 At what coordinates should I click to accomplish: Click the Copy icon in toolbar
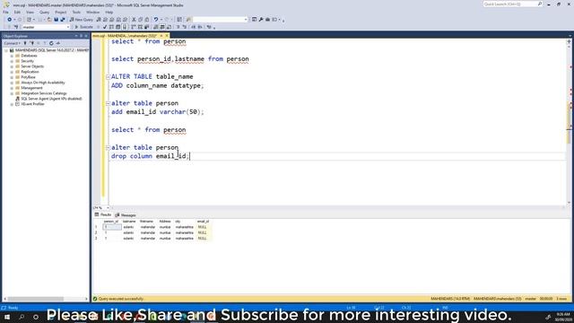point(140,20)
